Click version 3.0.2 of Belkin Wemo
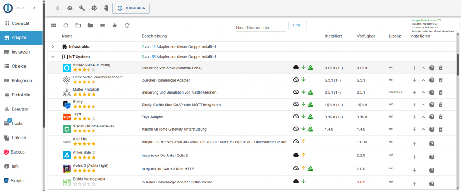 coord(361,182)
